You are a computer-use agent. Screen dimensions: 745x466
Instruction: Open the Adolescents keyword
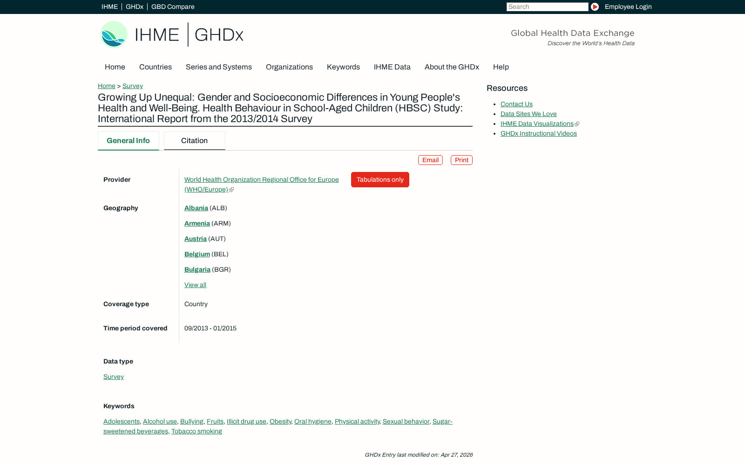click(122, 422)
